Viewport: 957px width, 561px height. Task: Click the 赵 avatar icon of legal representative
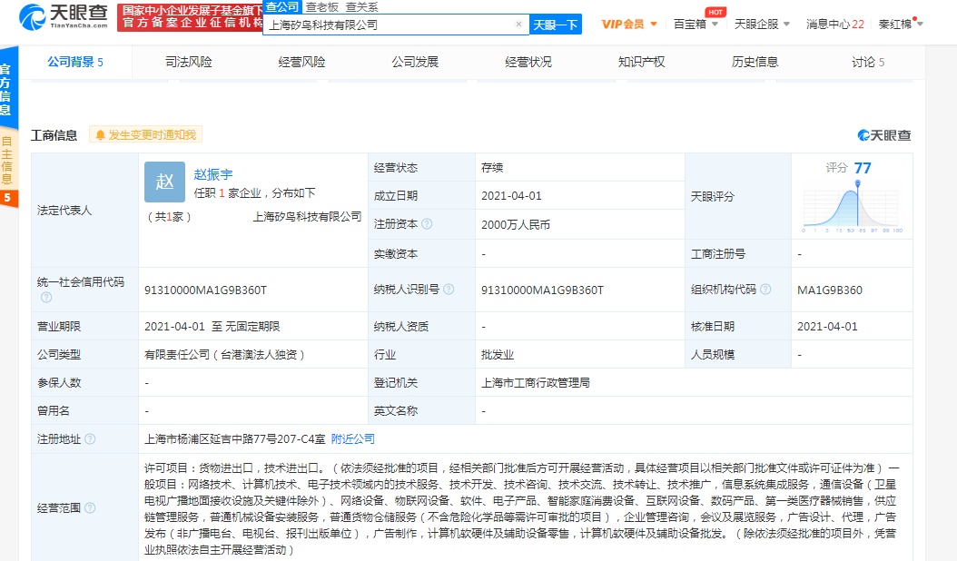[x=164, y=182]
